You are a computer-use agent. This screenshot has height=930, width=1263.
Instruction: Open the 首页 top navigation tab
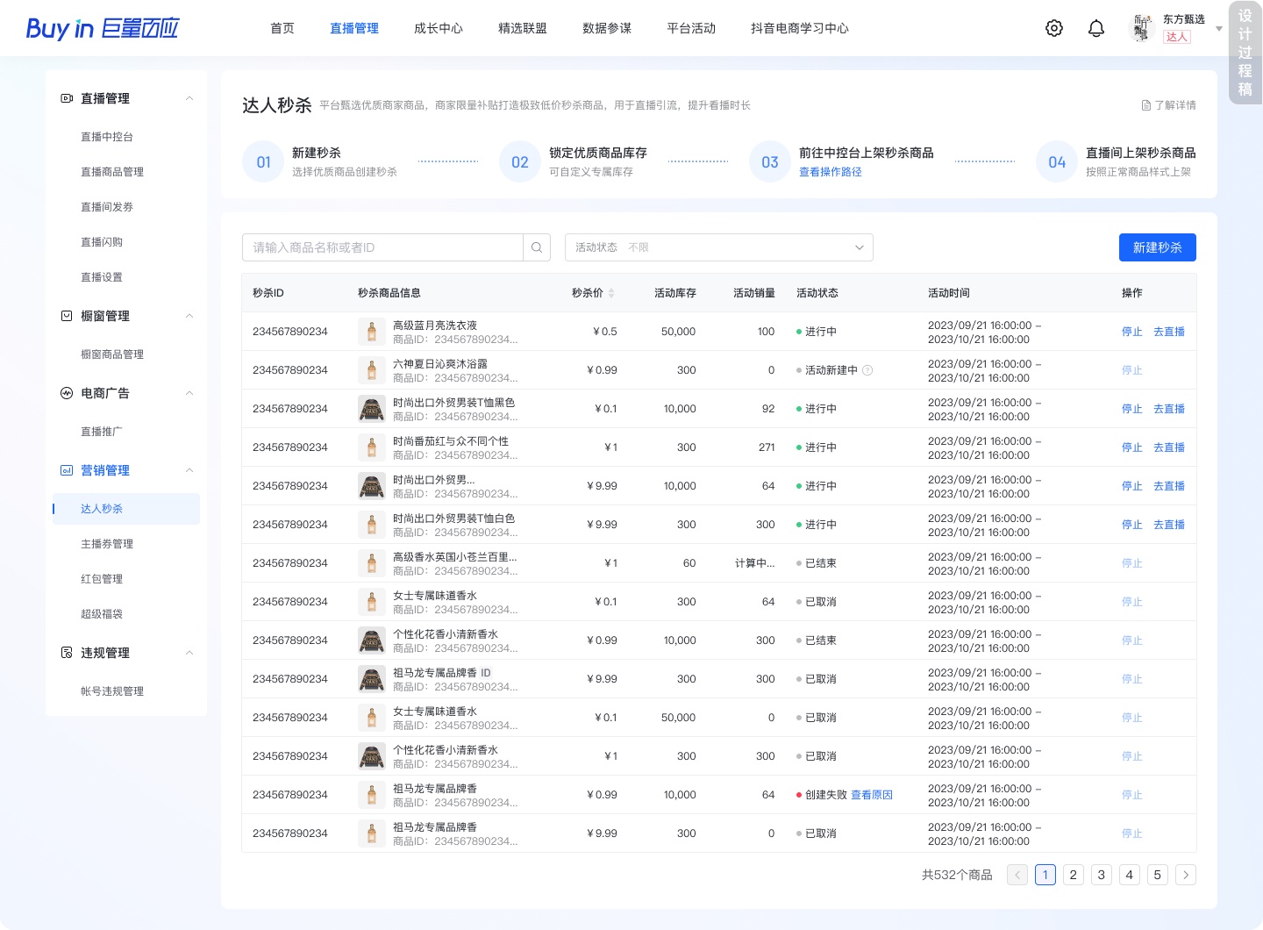(282, 28)
